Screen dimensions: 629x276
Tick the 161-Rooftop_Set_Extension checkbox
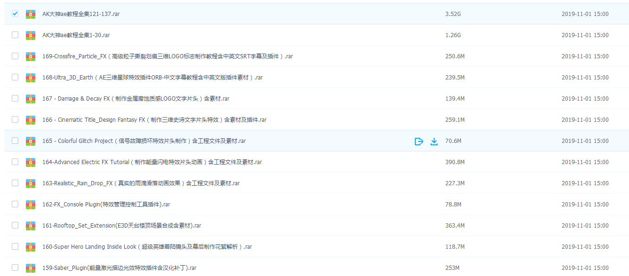(15, 225)
